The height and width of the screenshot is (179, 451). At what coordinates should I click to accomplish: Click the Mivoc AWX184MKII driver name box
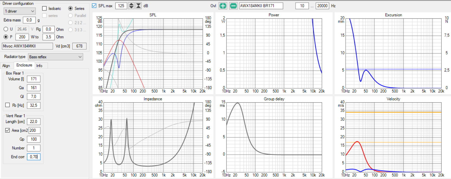(27, 46)
